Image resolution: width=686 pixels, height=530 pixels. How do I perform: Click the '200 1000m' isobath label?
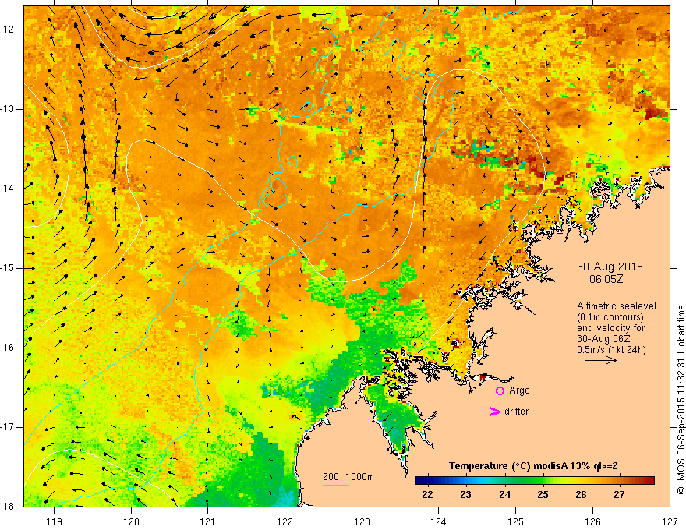tap(348, 477)
